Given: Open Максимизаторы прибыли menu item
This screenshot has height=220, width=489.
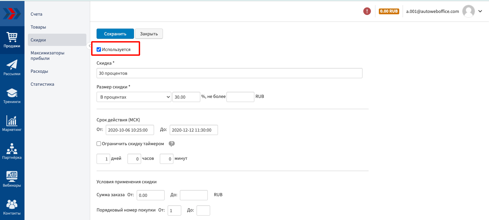Looking at the screenshot, I should pyautogui.click(x=47, y=55).
